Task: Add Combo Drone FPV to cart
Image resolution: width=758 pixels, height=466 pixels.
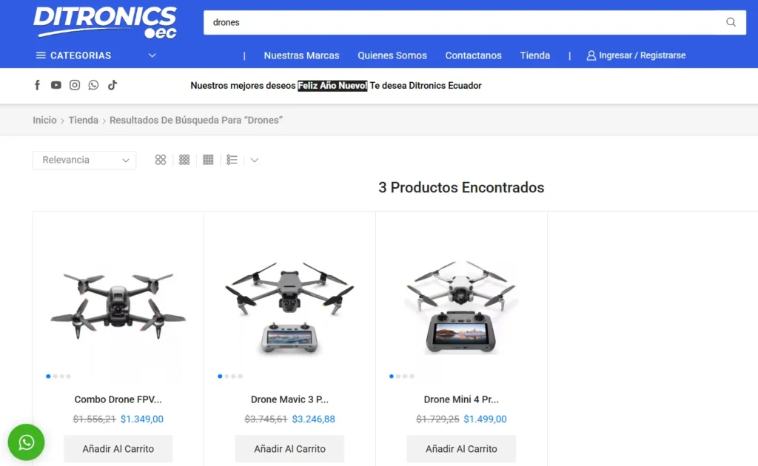Action: (118, 448)
